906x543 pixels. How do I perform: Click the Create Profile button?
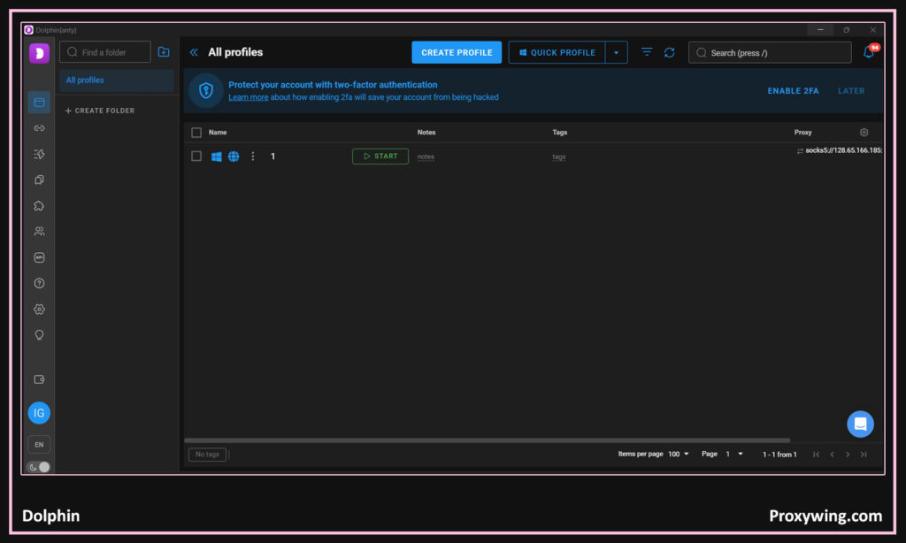coord(457,53)
